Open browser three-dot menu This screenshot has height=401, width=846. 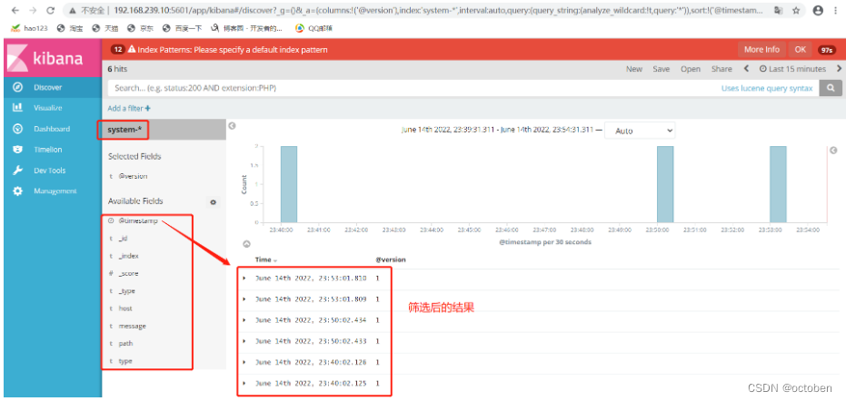(x=837, y=10)
